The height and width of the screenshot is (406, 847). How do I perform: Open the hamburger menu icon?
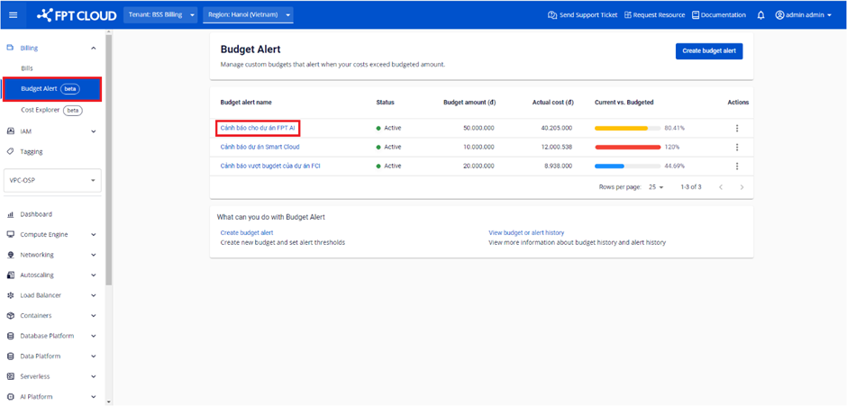(13, 15)
